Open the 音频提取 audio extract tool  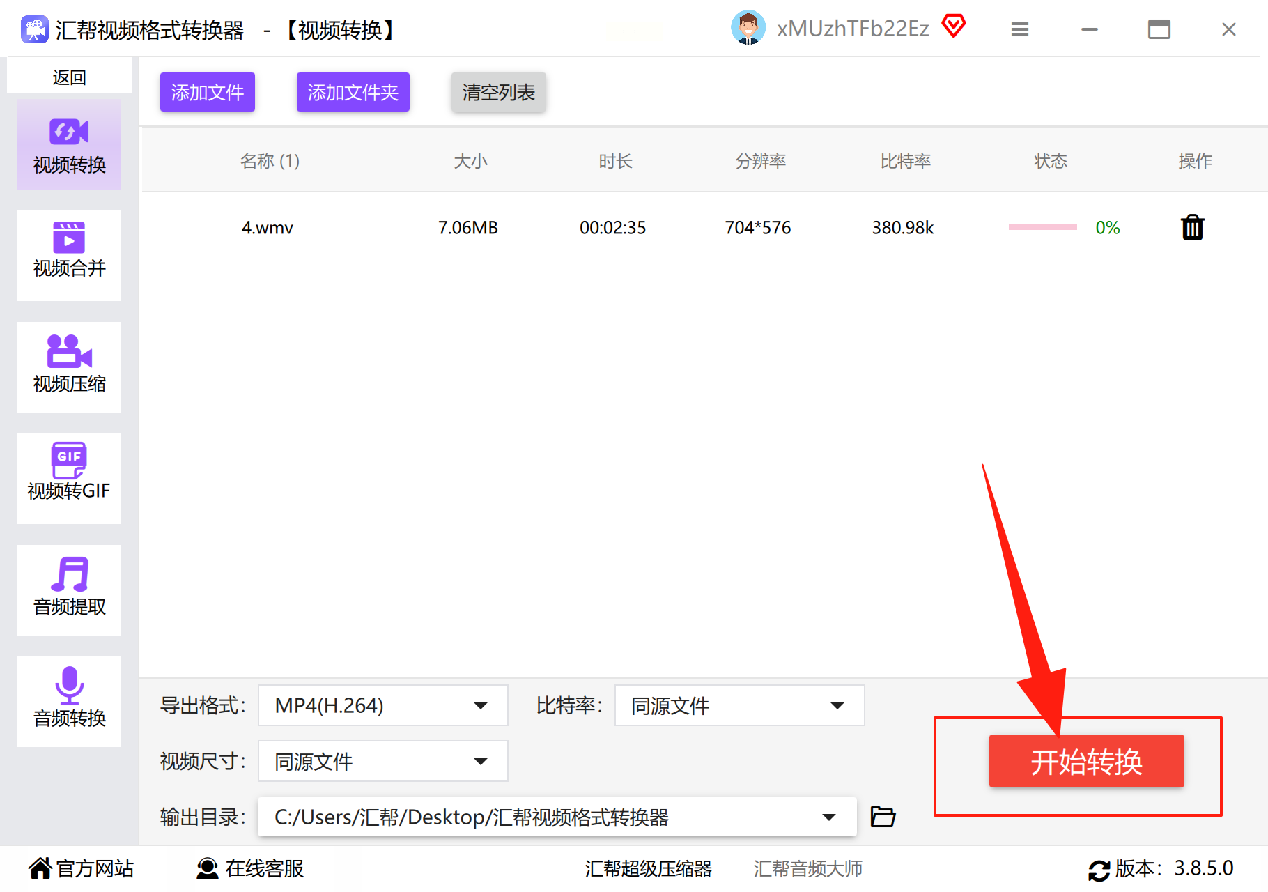[x=69, y=590]
